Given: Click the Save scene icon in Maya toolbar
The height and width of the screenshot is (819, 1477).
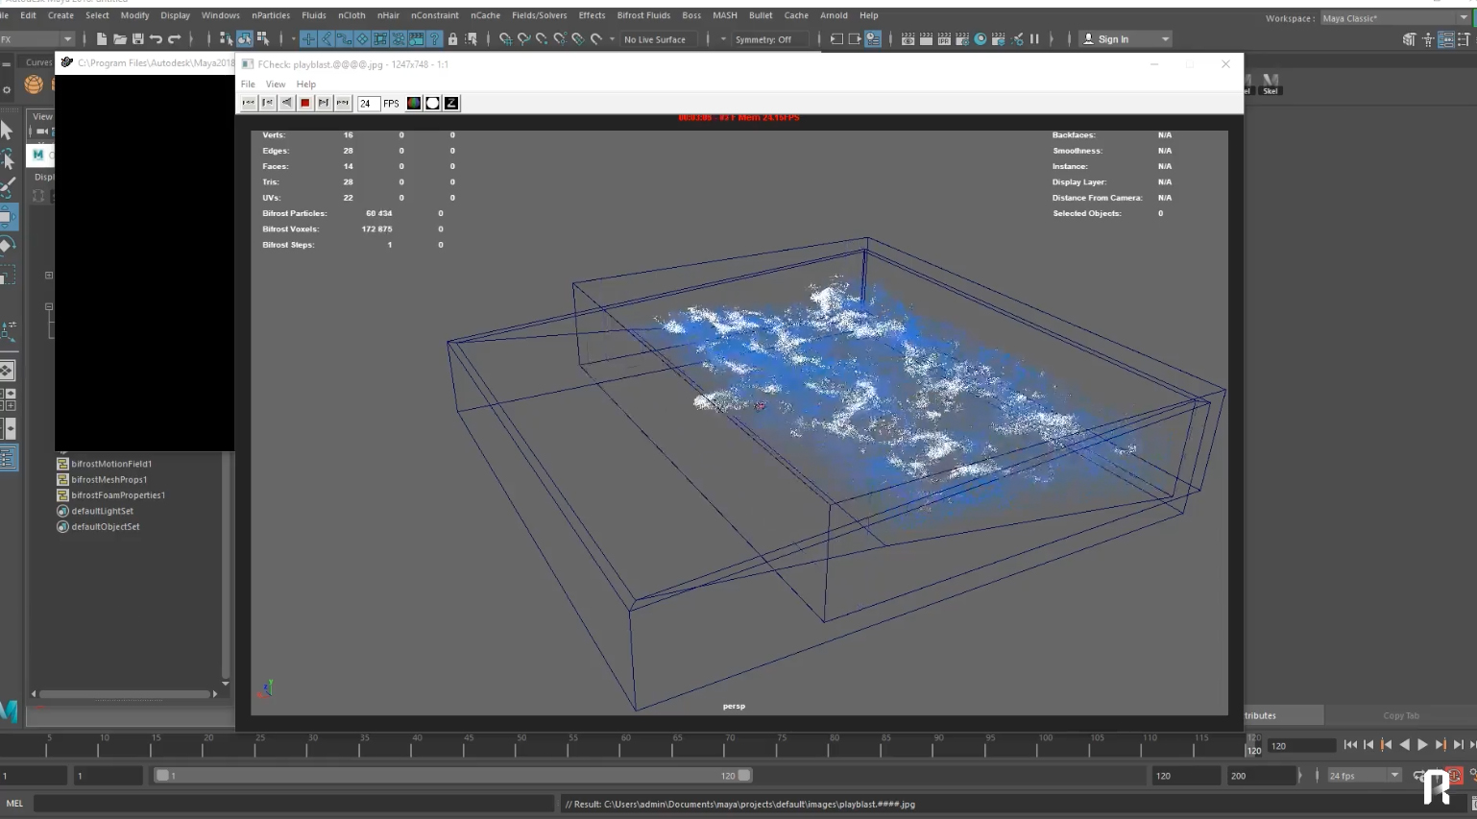Looking at the screenshot, I should click(x=137, y=39).
